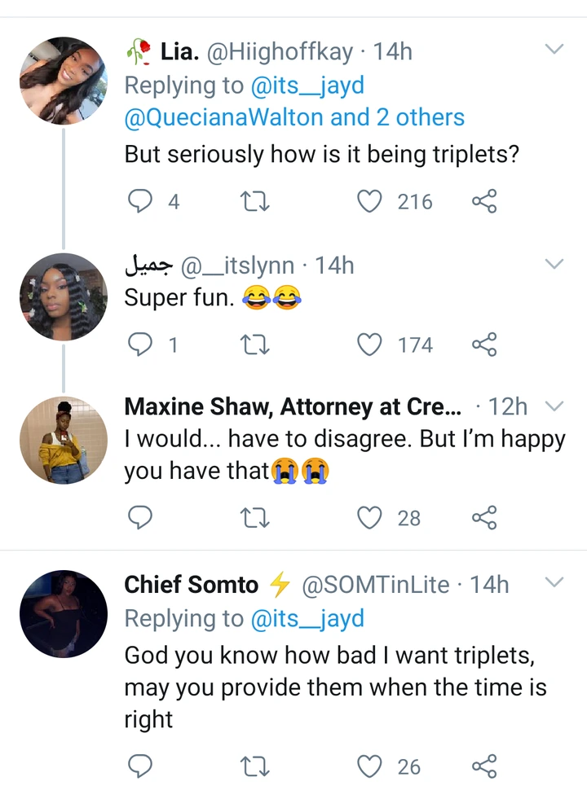The image size is (587, 790).
Task: Retweet Chief Somto's triplets prayer tweet
Action: pos(256,766)
